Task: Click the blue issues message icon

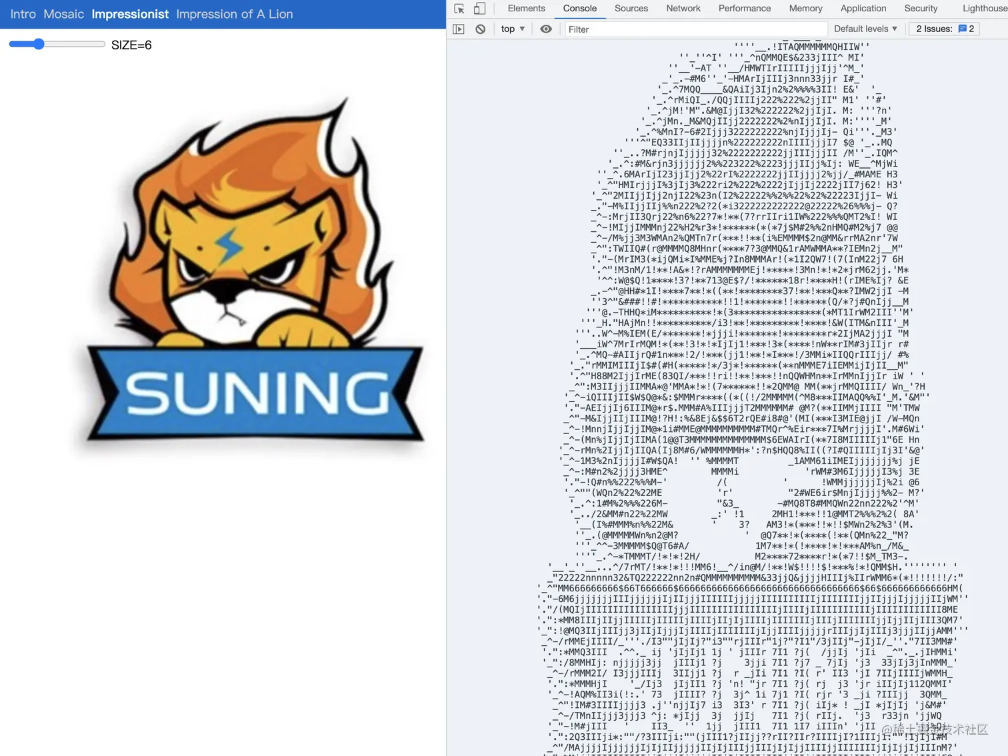Action: 963,29
